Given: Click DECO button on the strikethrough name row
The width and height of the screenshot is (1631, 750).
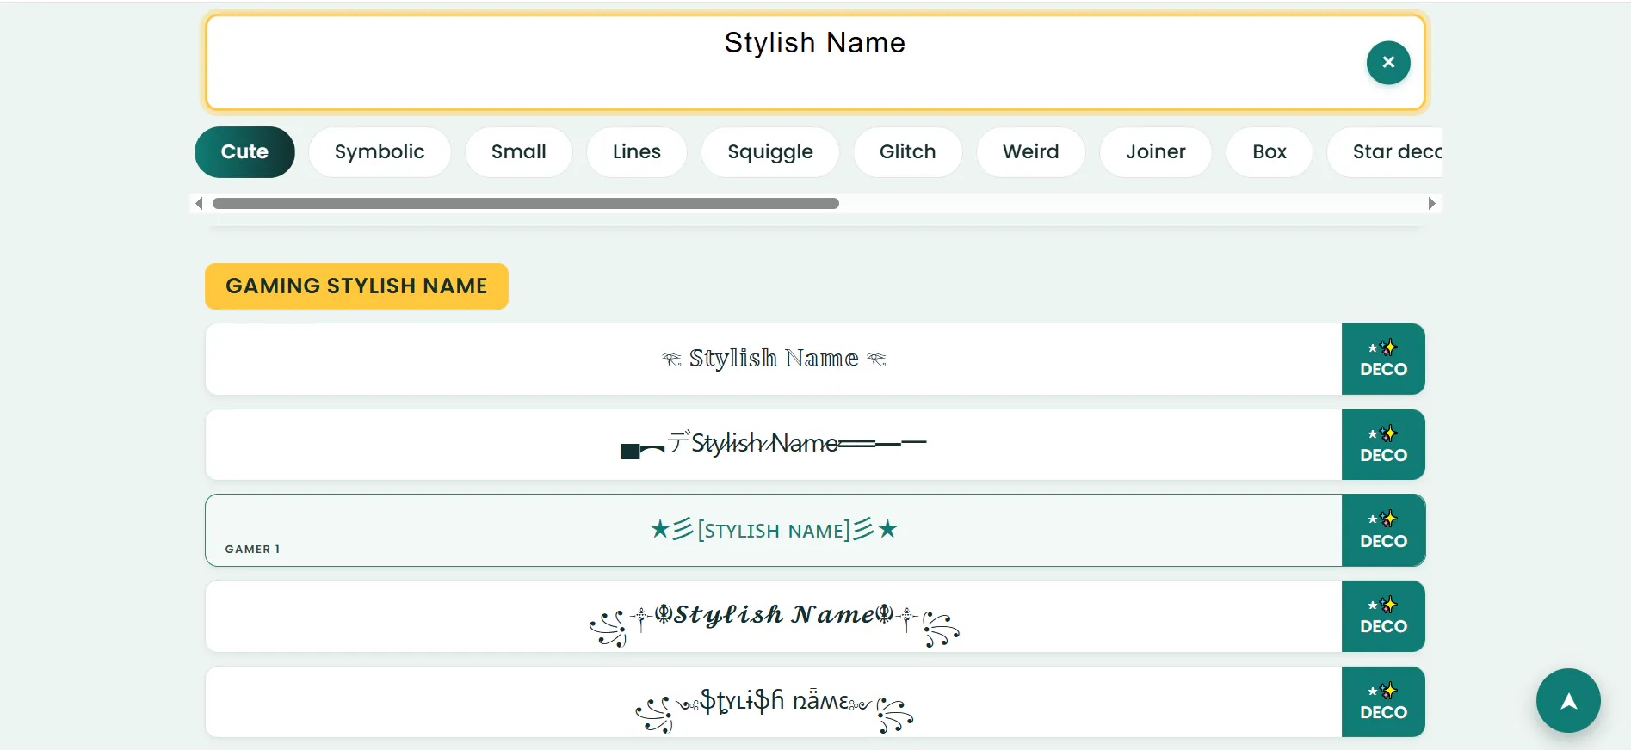Looking at the screenshot, I should [1383, 445].
